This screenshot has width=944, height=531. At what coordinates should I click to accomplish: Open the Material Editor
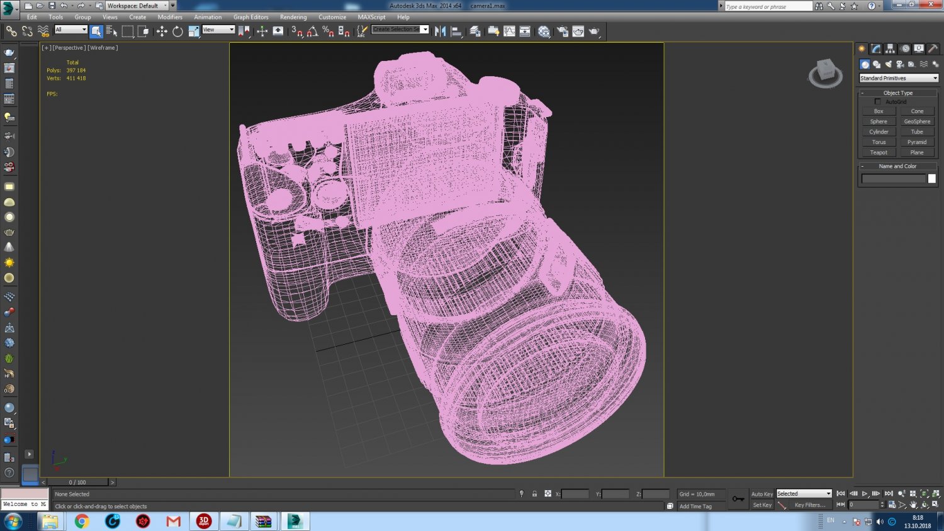pos(544,31)
